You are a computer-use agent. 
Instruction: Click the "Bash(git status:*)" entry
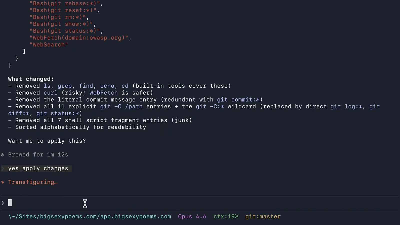[x=65, y=31]
